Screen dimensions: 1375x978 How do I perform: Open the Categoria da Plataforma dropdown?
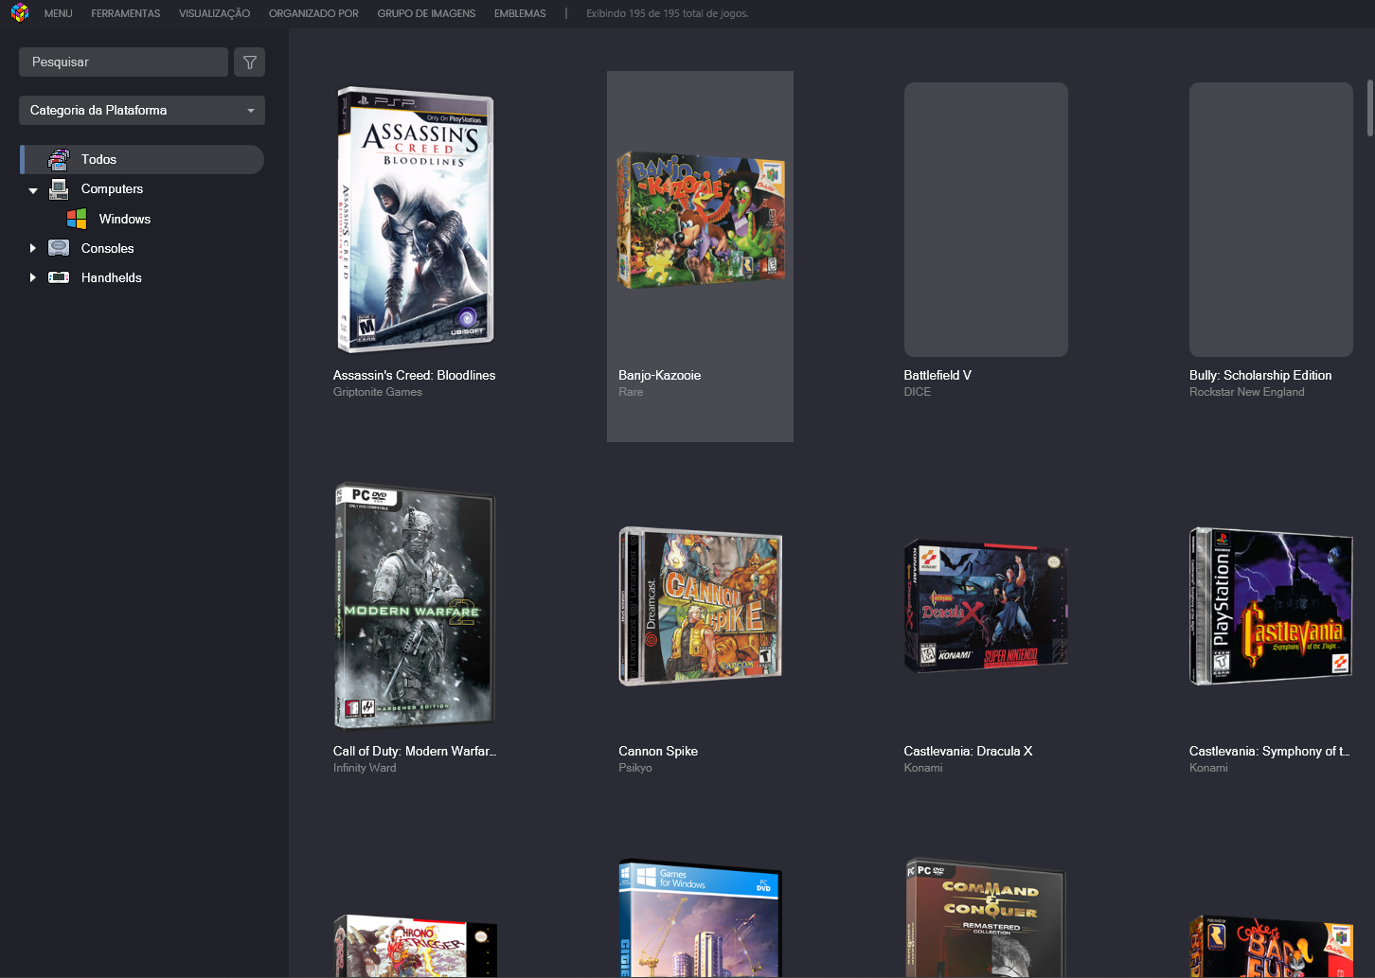click(x=142, y=110)
